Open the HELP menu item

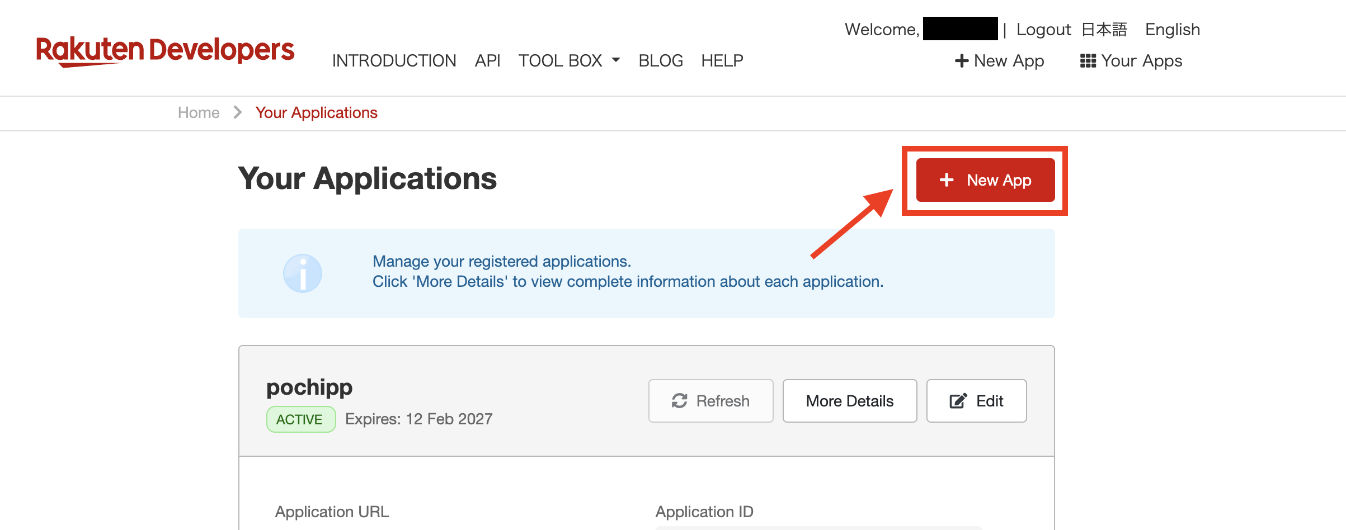pos(722,60)
